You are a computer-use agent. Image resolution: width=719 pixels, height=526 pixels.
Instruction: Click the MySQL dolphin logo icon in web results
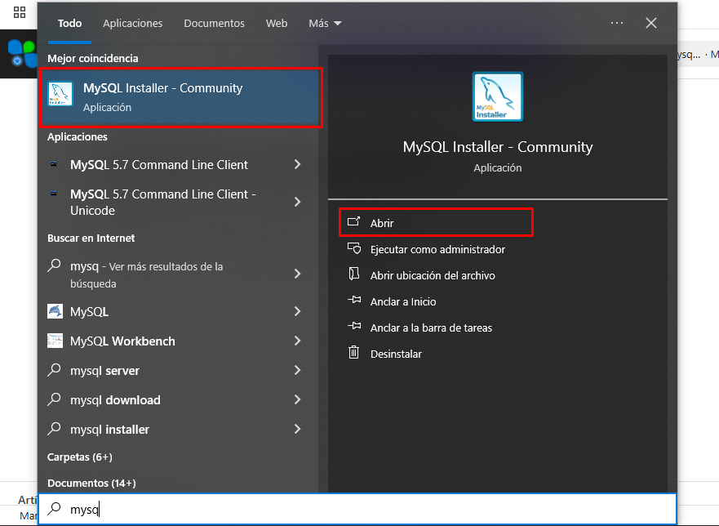(x=55, y=311)
